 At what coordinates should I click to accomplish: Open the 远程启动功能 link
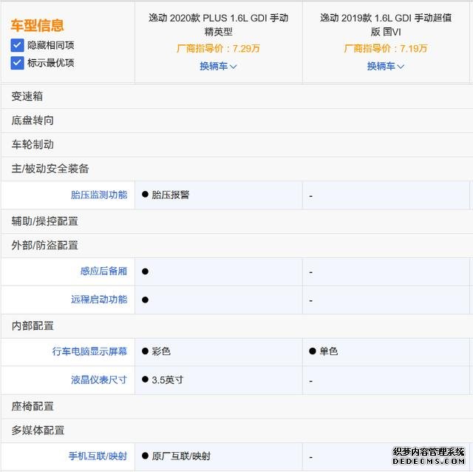(99, 300)
